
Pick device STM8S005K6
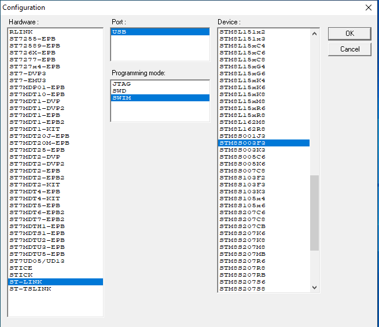(264, 164)
